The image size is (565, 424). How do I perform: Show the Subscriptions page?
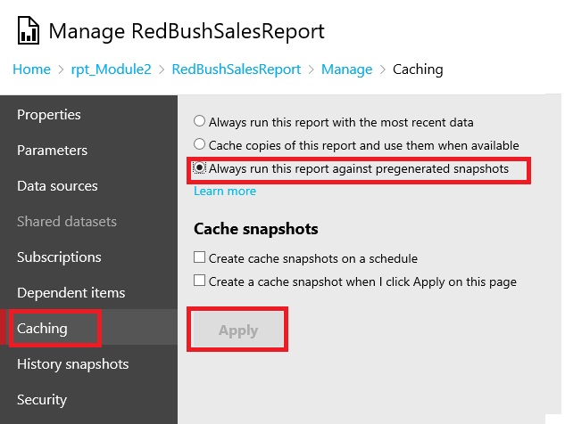coord(59,257)
